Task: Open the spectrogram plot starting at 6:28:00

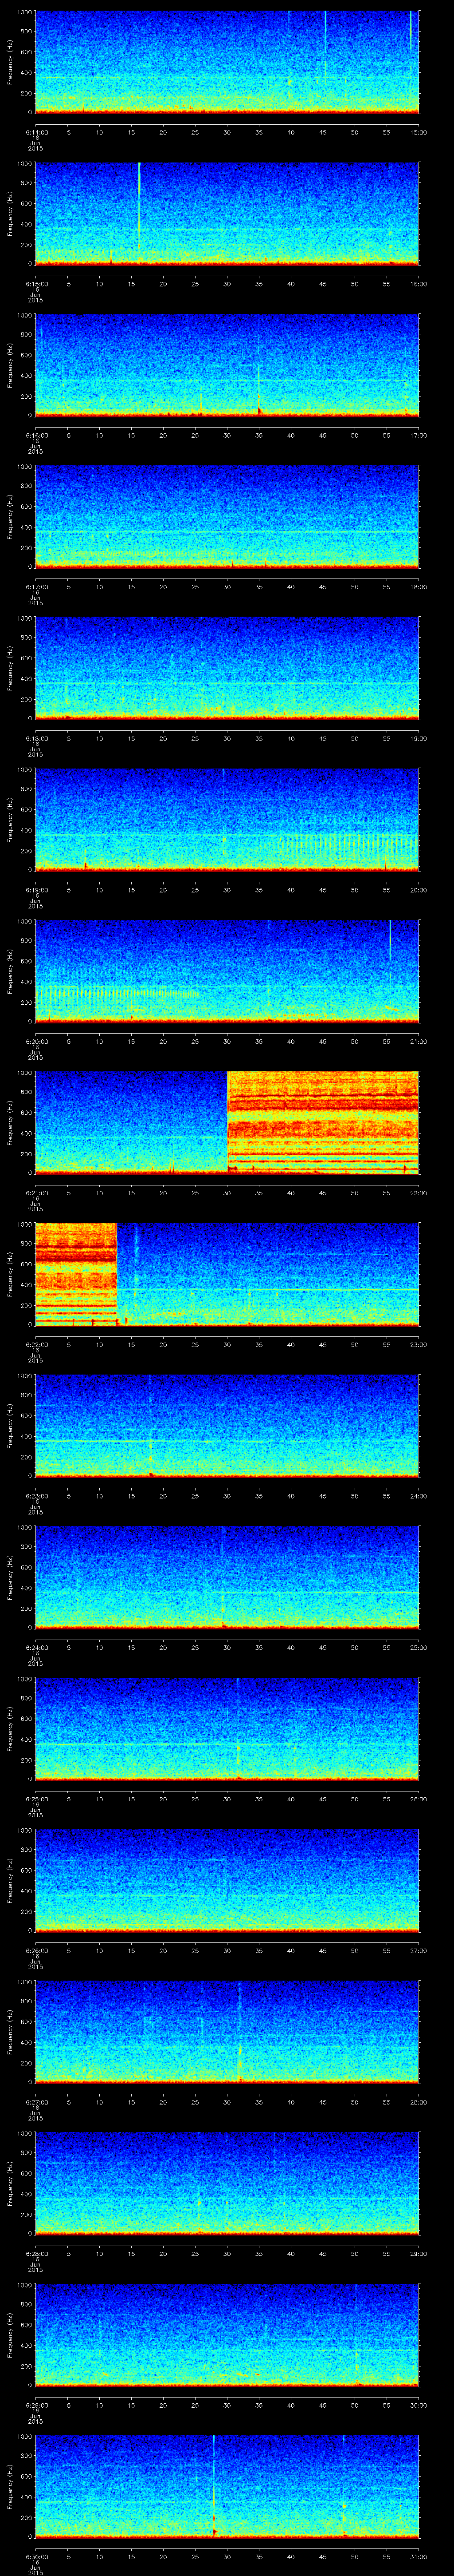Action: 227,2182
